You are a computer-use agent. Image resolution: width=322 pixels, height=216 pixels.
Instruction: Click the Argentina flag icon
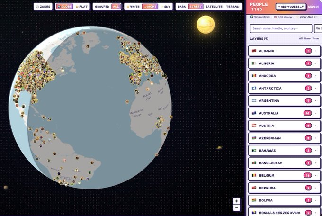coord(254,101)
